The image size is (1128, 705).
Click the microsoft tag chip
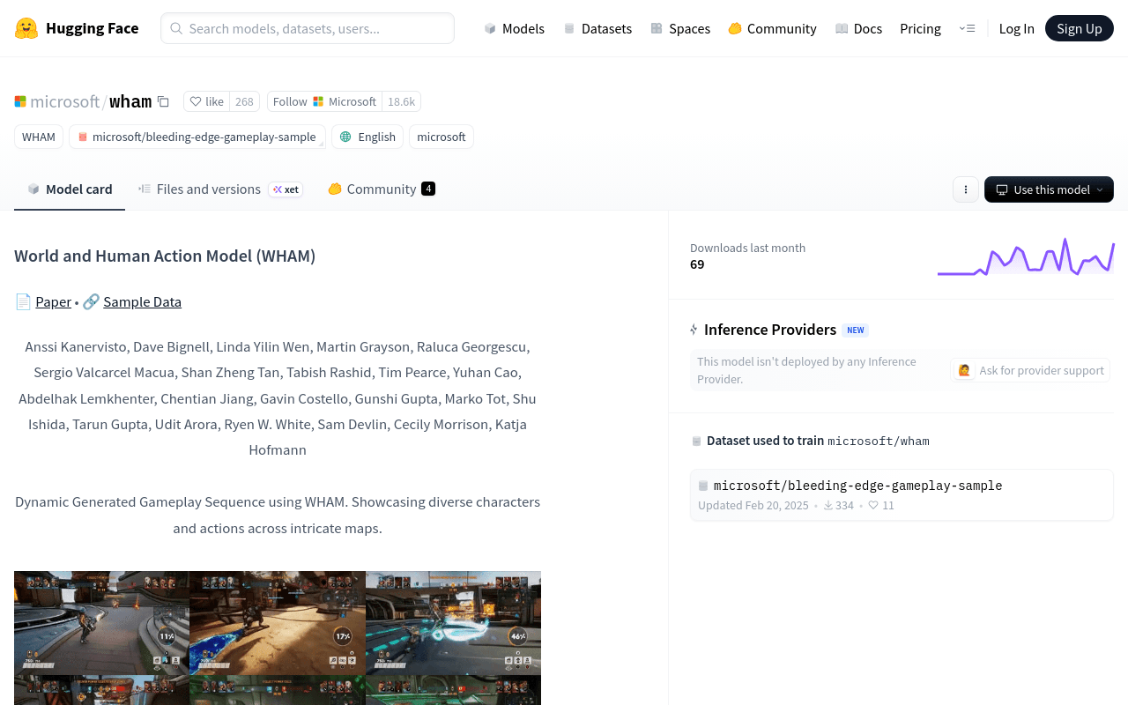point(442,137)
